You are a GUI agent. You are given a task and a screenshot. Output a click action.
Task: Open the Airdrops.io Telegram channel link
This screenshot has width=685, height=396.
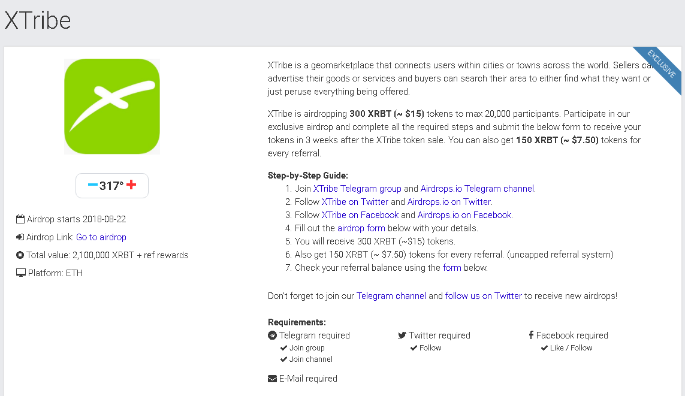tap(477, 189)
